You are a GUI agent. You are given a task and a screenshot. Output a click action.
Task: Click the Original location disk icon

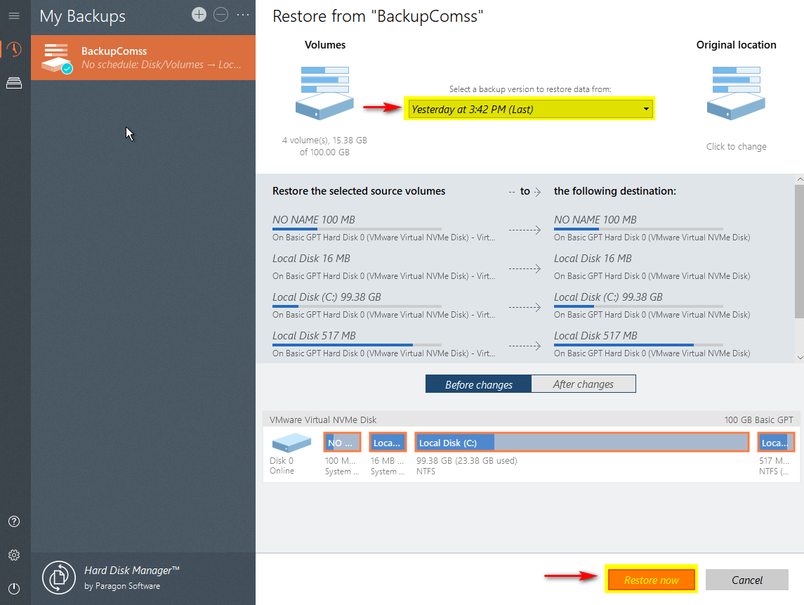[x=736, y=93]
